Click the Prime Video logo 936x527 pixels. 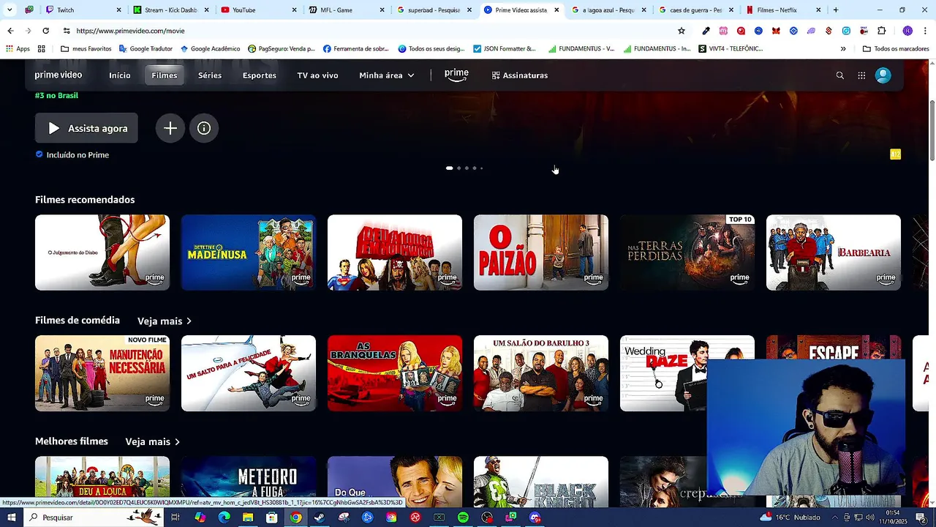(58, 75)
